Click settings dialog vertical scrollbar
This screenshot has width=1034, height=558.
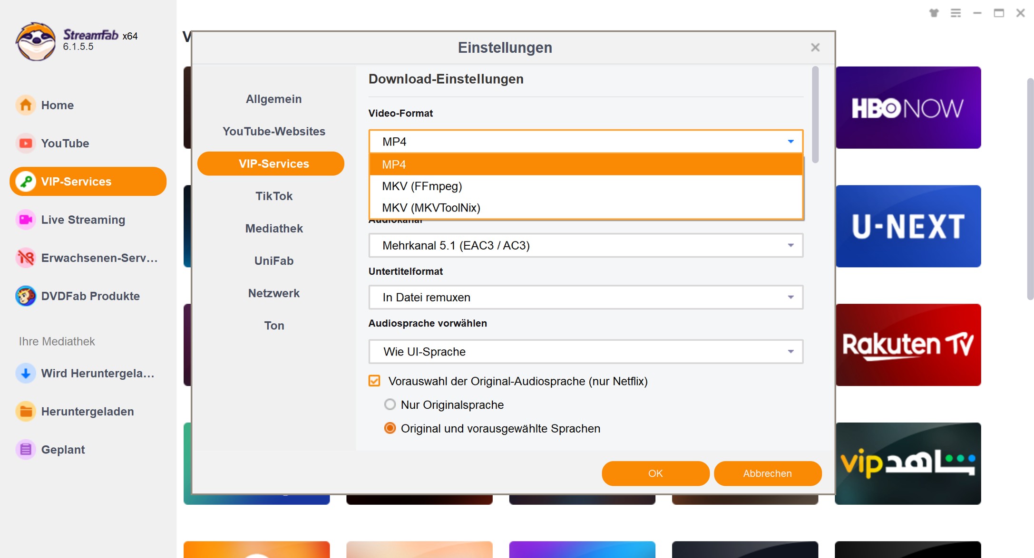(815, 115)
